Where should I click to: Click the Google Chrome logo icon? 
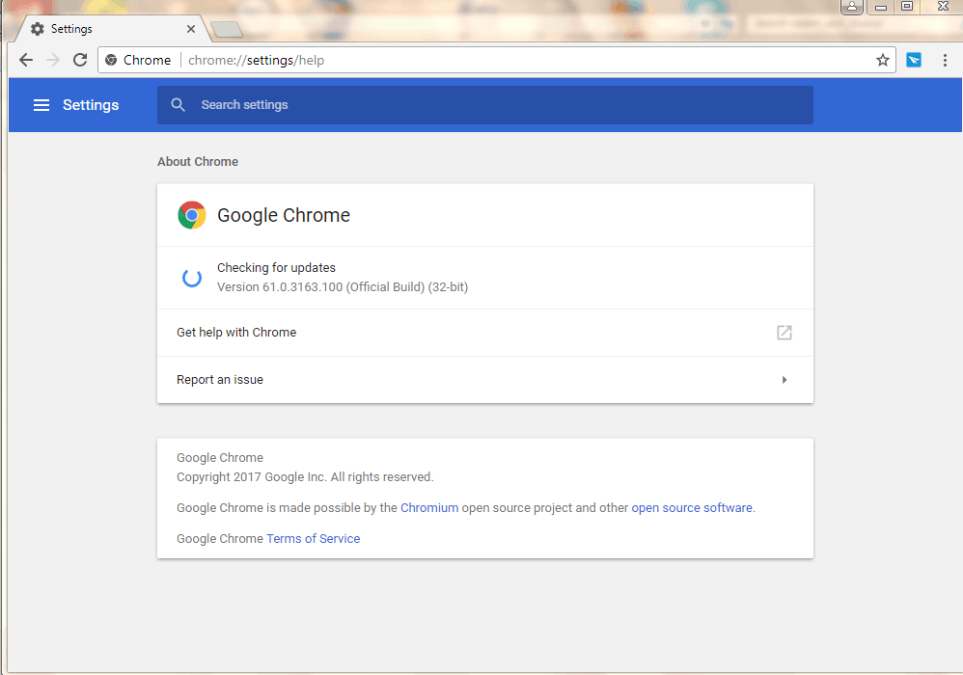[192, 215]
